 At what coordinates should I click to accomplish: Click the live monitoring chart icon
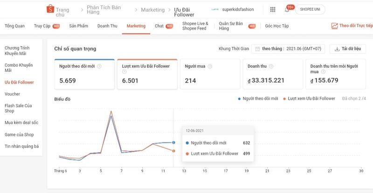pos(334,26)
